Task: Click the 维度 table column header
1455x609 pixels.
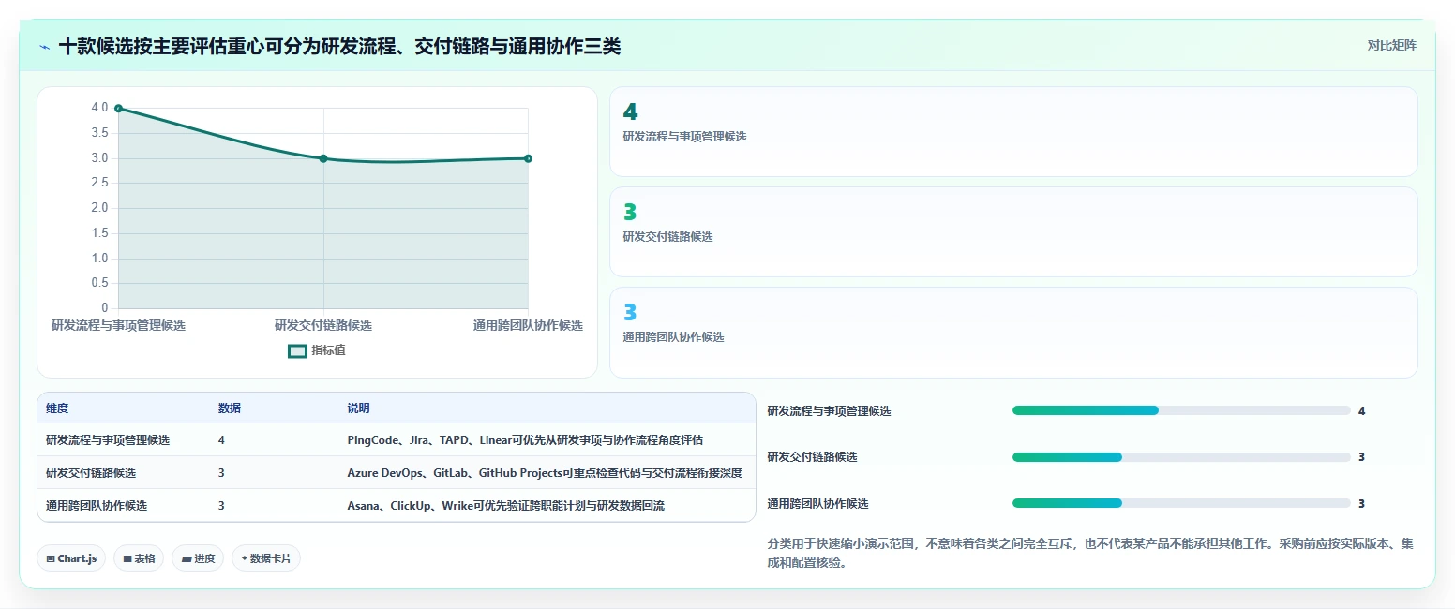Action: [57, 408]
